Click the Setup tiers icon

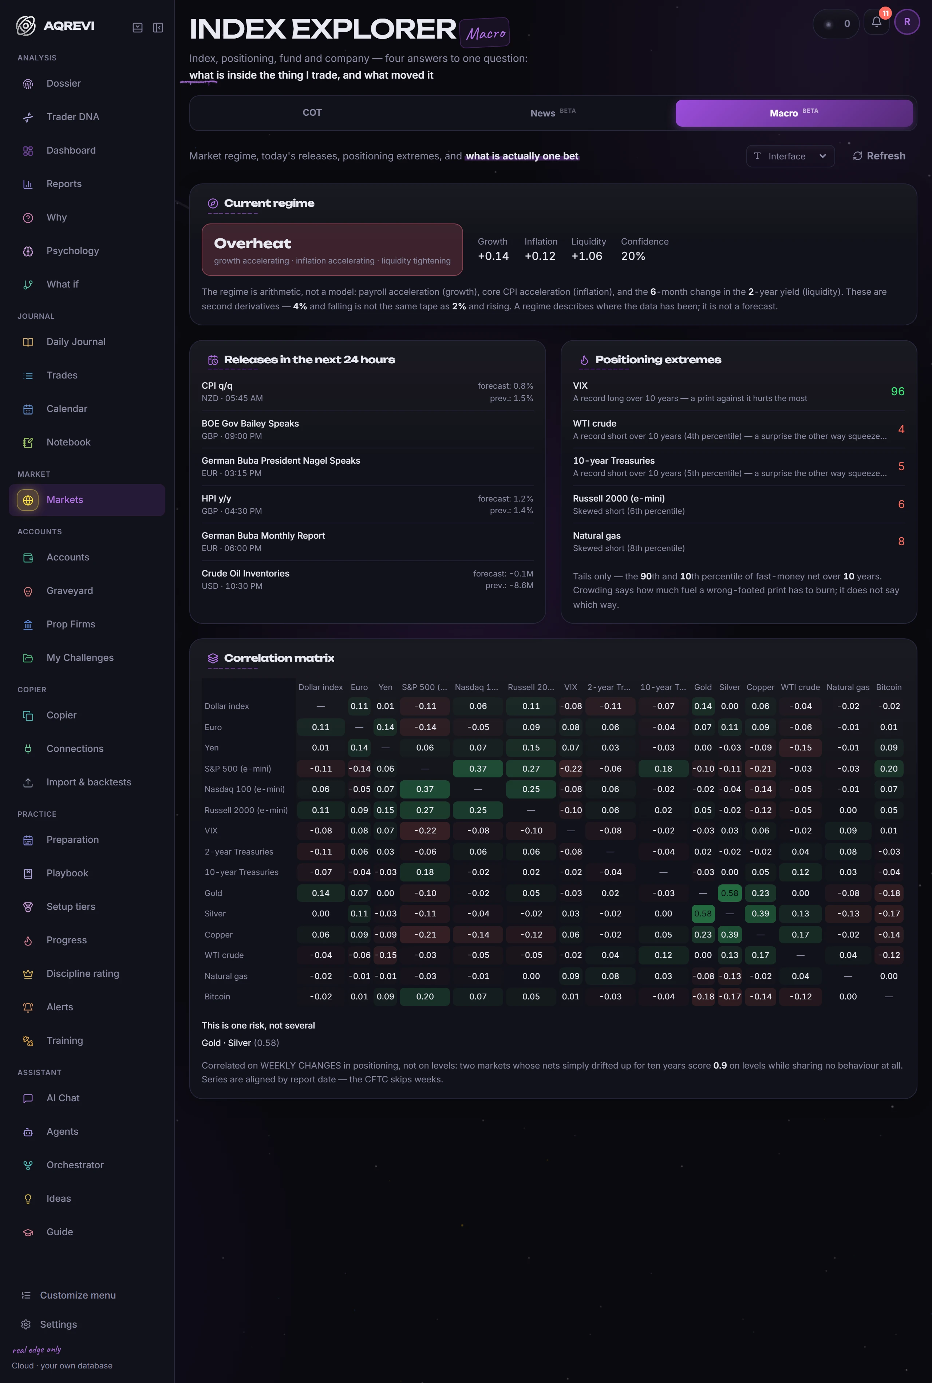tap(28, 907)
